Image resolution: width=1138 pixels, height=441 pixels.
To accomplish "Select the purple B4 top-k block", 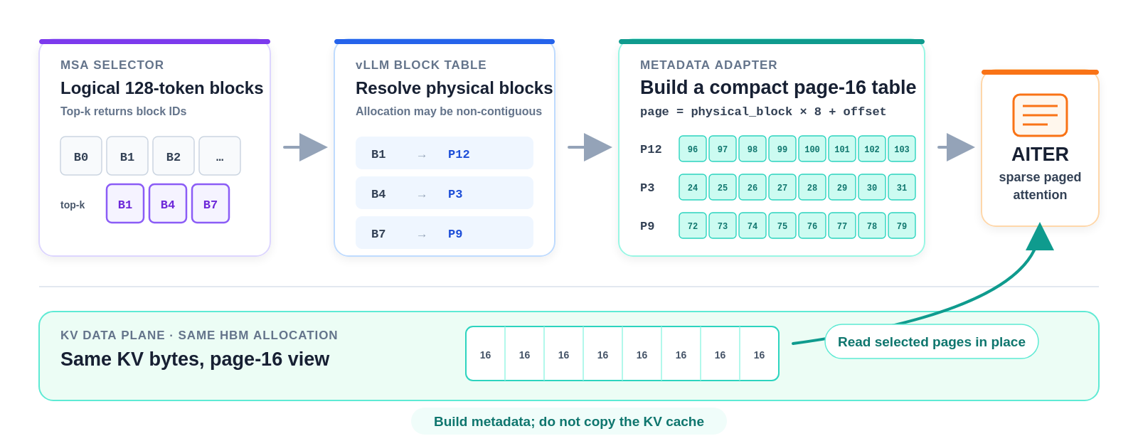I will (168, 203).
